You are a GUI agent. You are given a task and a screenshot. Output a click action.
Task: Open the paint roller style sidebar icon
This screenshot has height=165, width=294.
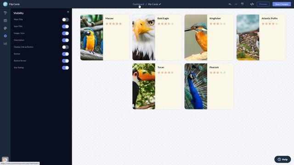click(5, 13)
